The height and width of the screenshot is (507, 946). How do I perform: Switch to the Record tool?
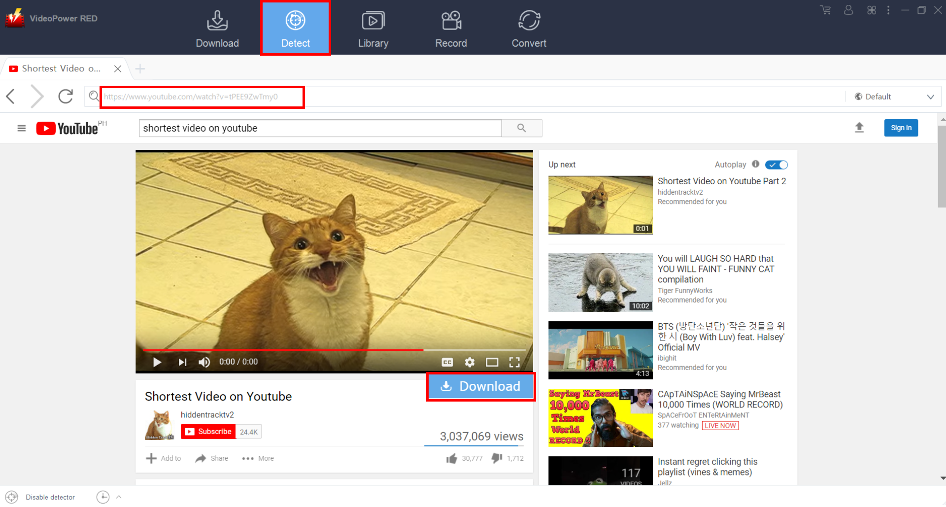point(451,28)
